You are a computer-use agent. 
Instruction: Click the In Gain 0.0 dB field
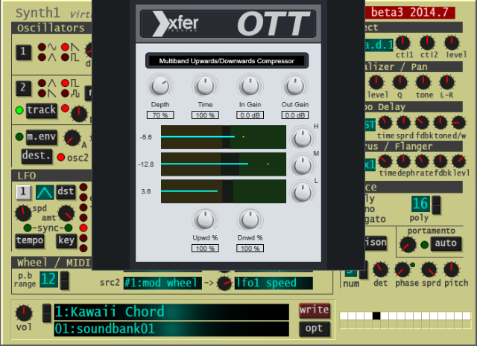click(250, 115)
